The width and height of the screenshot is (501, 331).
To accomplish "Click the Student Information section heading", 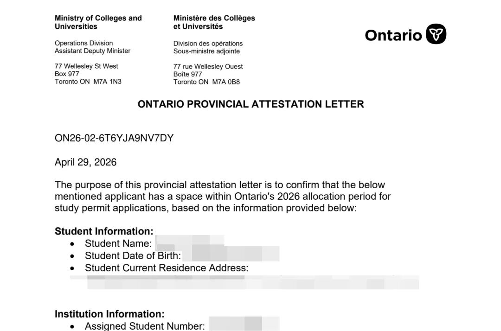I will point(104,231).
